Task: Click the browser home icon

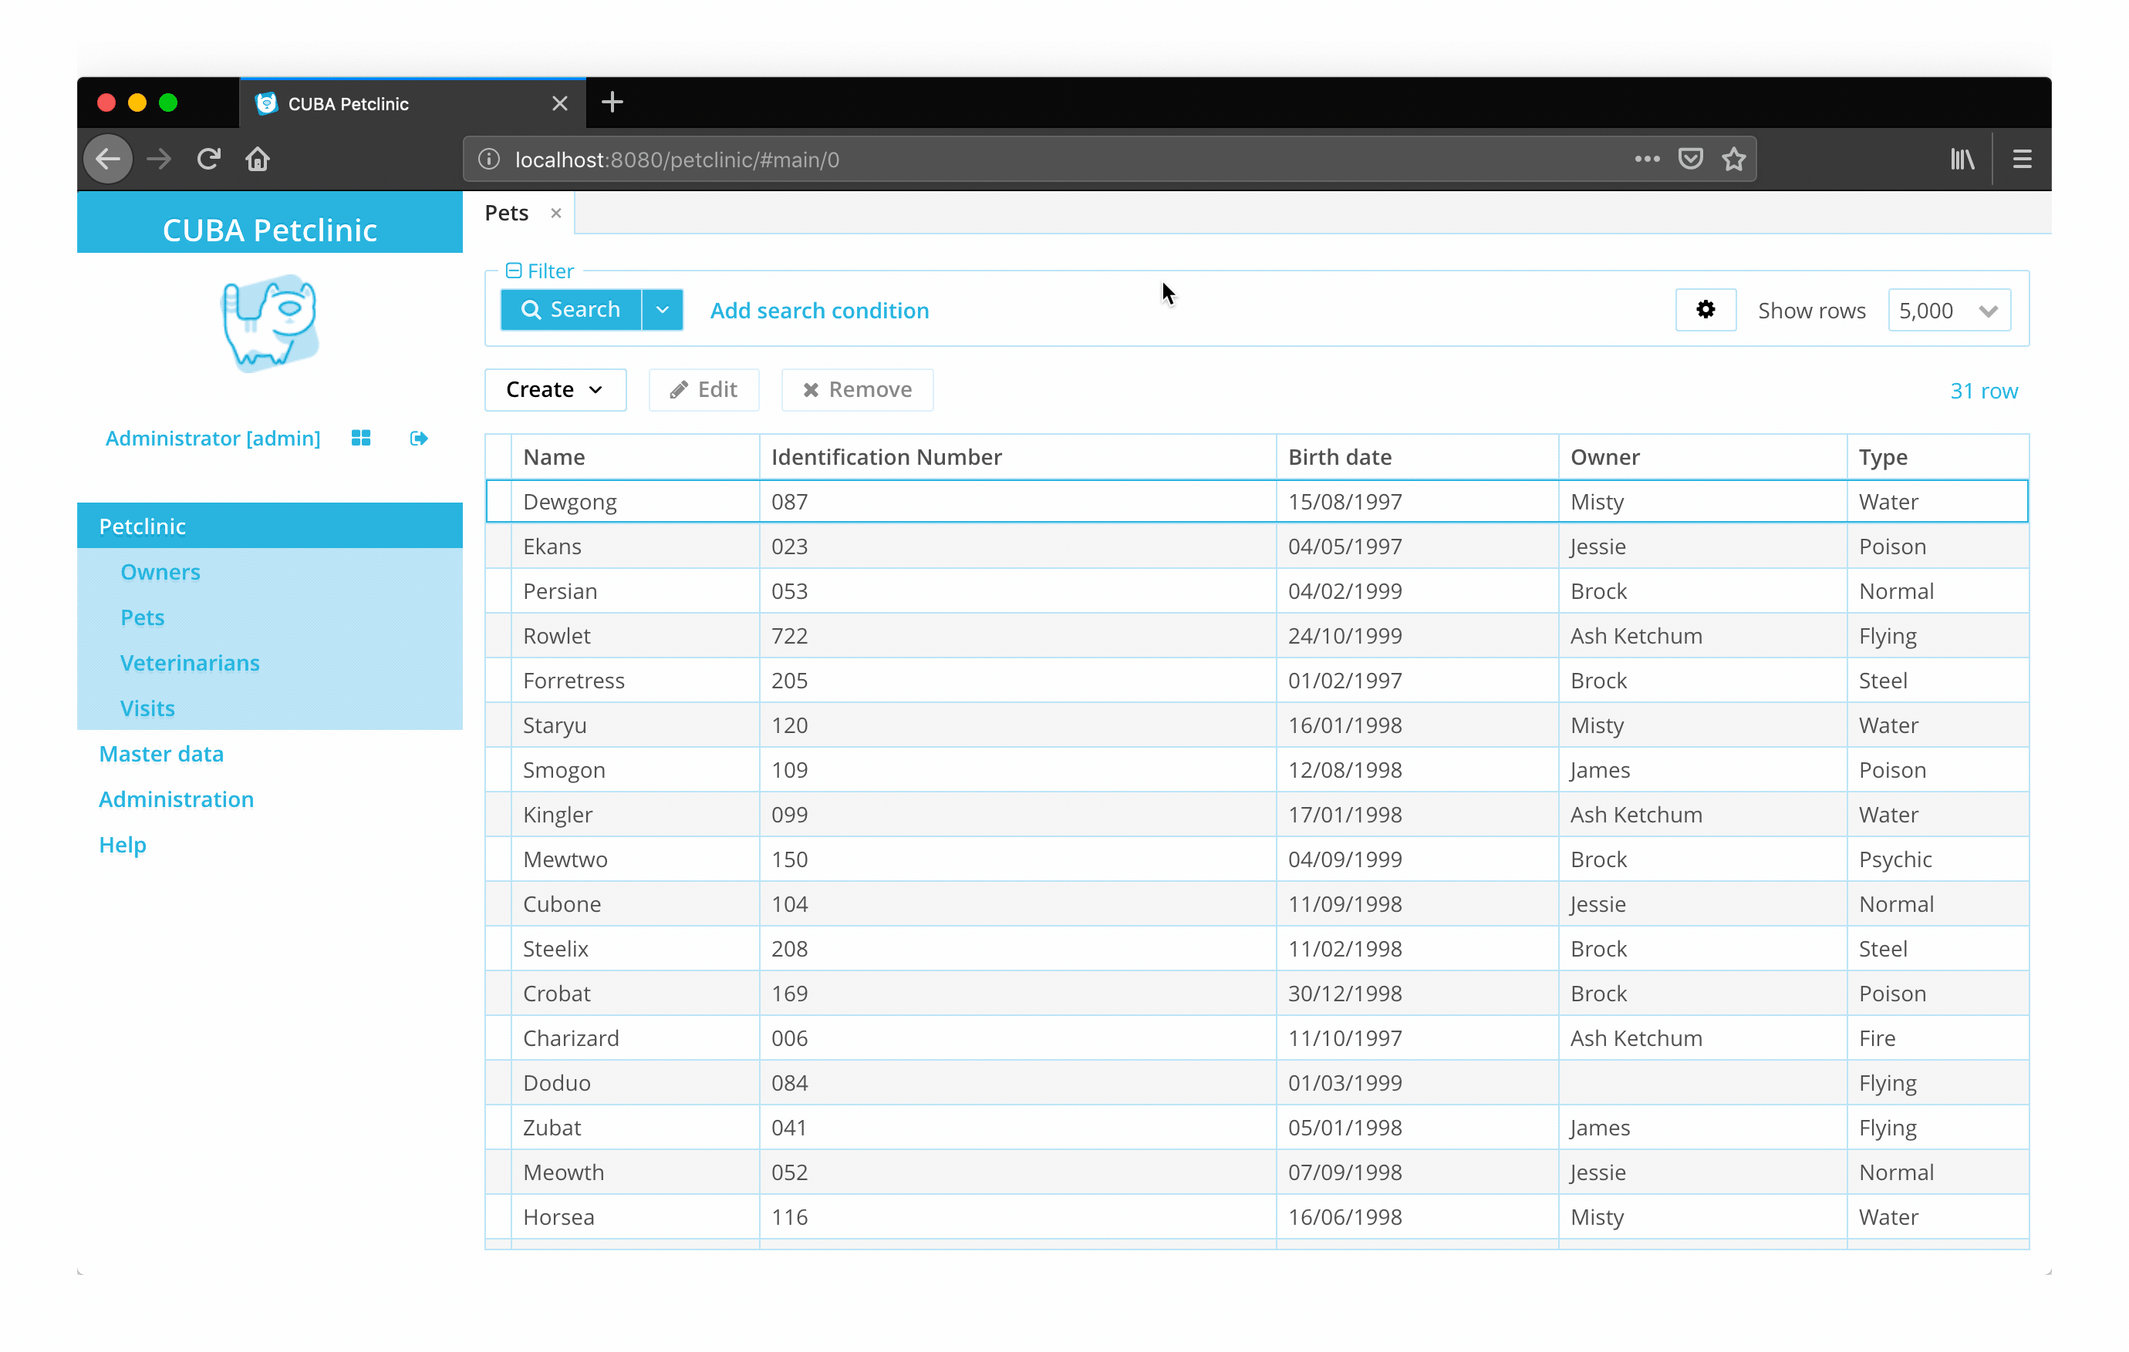Action: click(258, 159)
